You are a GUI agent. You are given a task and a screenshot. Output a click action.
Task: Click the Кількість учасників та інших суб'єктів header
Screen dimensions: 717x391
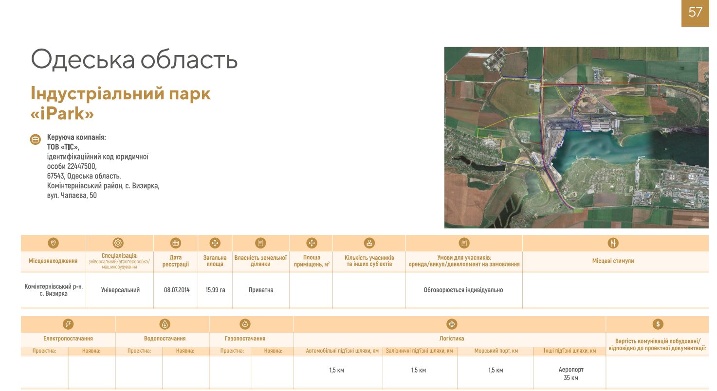pos(369,261)
